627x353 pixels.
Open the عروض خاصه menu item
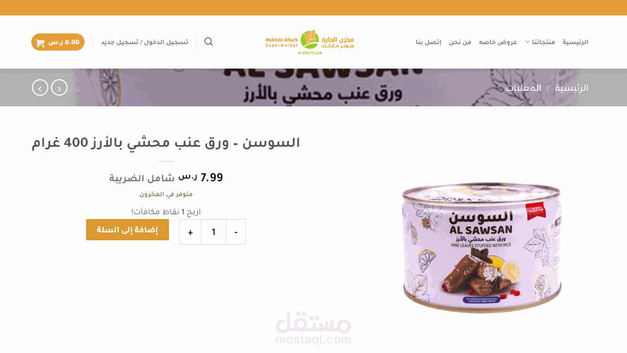pos(498,42)
